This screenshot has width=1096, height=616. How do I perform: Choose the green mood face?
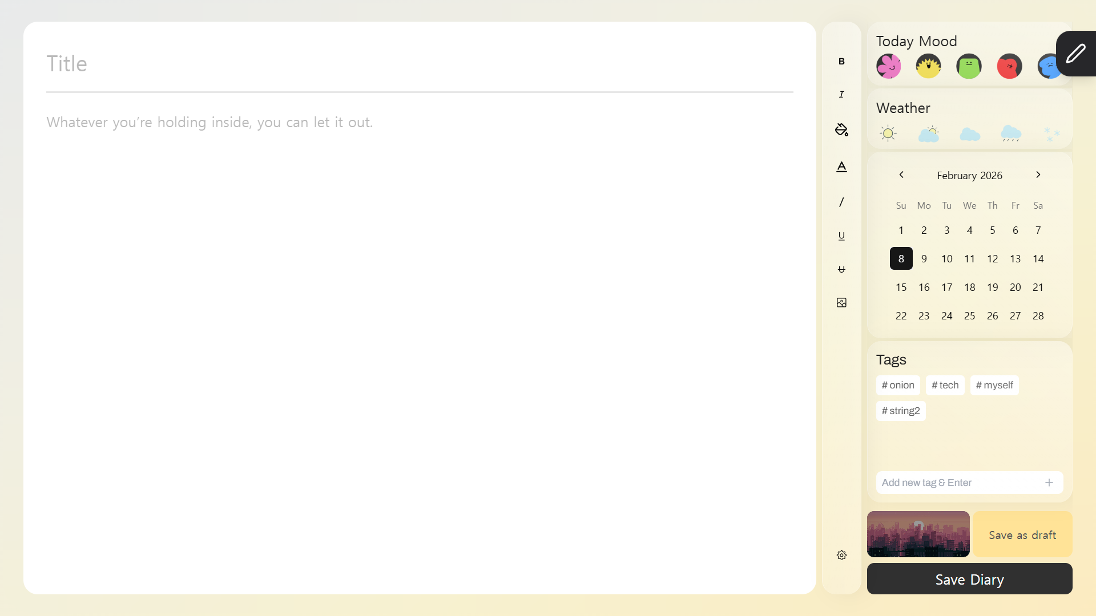click(969, 66)
